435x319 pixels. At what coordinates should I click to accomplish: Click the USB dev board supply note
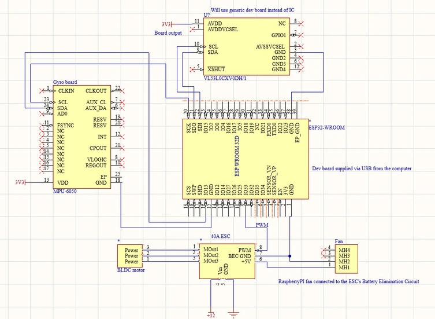362,168
